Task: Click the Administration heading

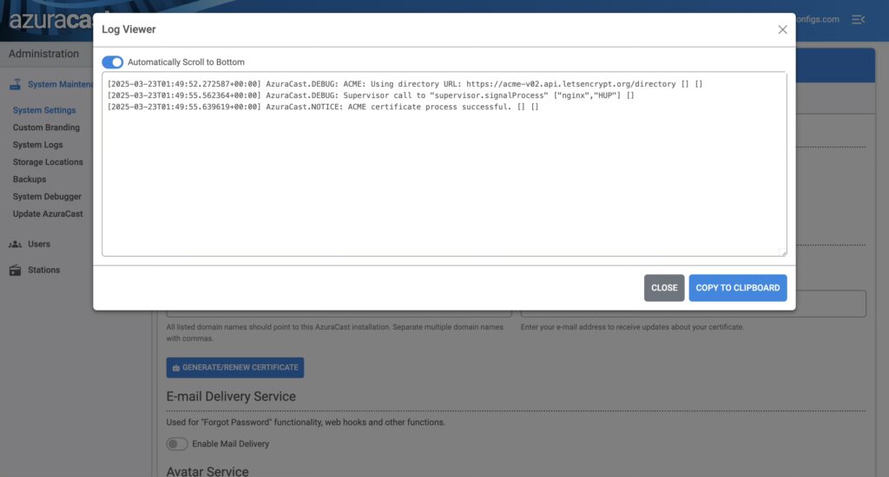Action: pyautogui.click(x=43, y=54)
